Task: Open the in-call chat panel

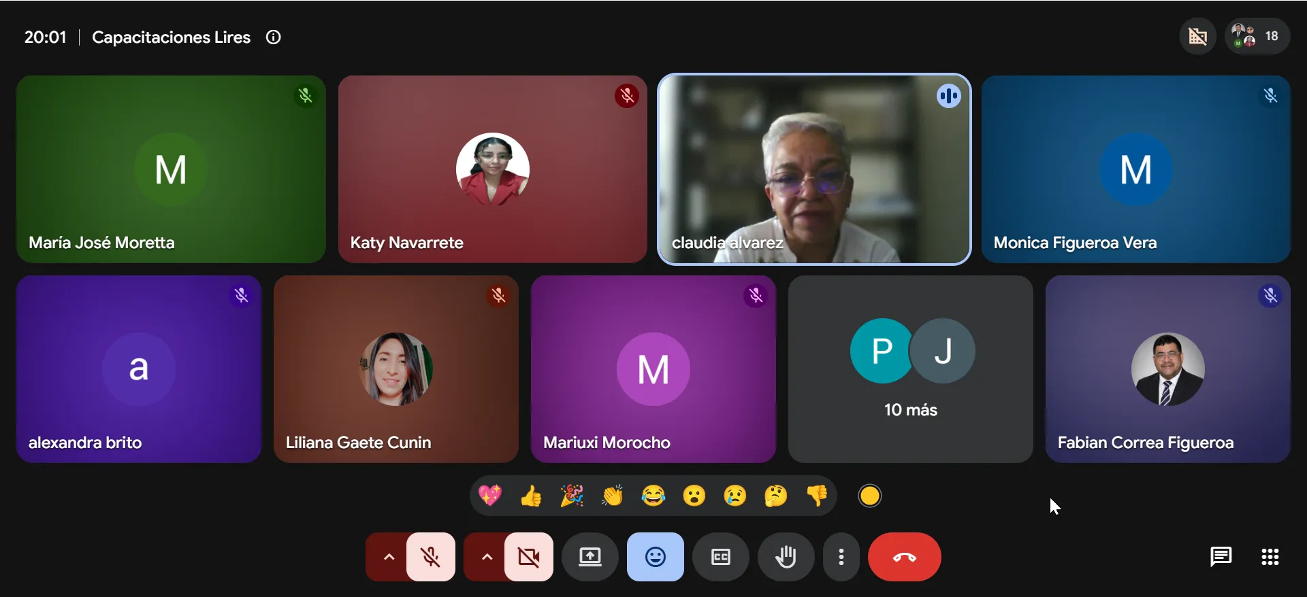Action: click(1221, 557)
